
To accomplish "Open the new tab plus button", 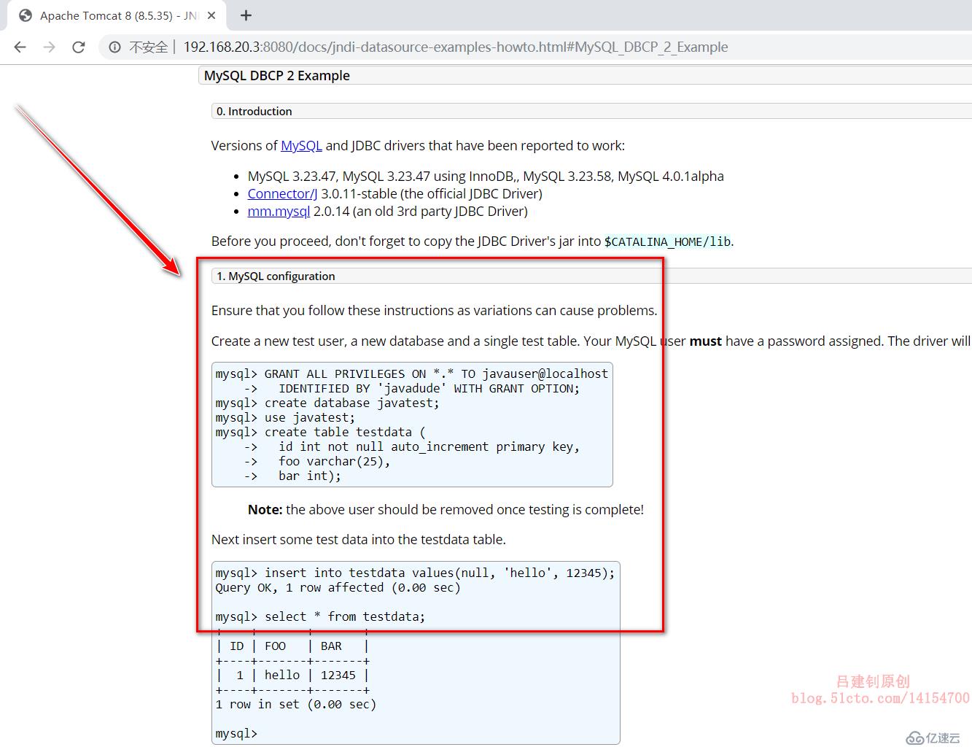I will [246, 15].
